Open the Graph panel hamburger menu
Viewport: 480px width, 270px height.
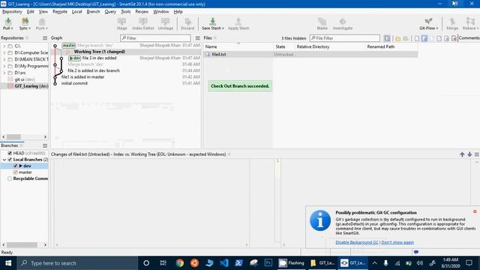point(198,38)
